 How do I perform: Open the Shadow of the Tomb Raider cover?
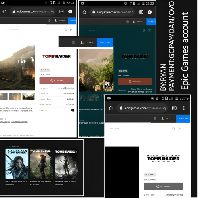(x=41, y=164)
